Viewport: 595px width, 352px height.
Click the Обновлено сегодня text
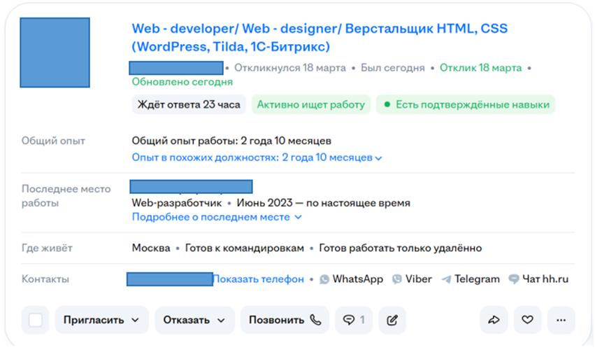[x=182, y=82]
